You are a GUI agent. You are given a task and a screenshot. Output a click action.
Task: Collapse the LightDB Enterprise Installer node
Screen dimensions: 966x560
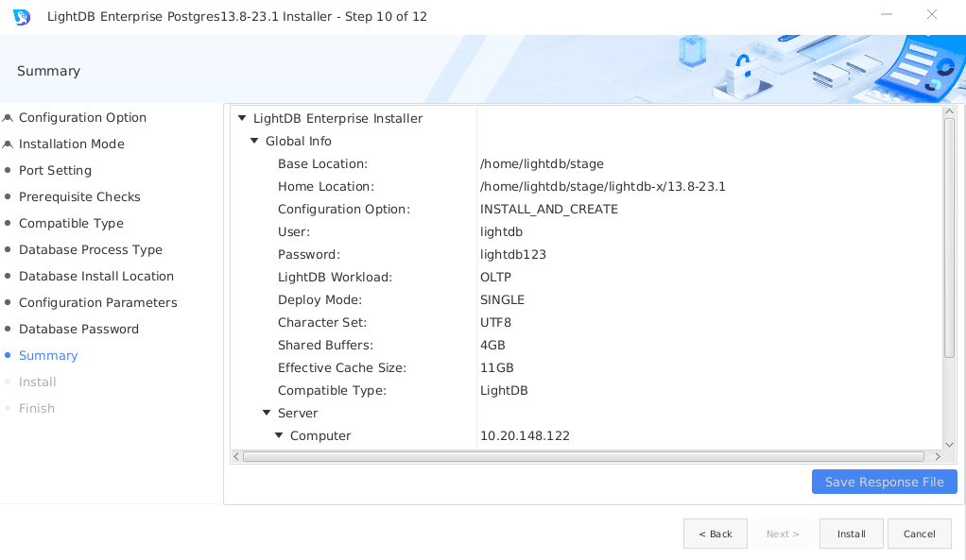[242, 118]
